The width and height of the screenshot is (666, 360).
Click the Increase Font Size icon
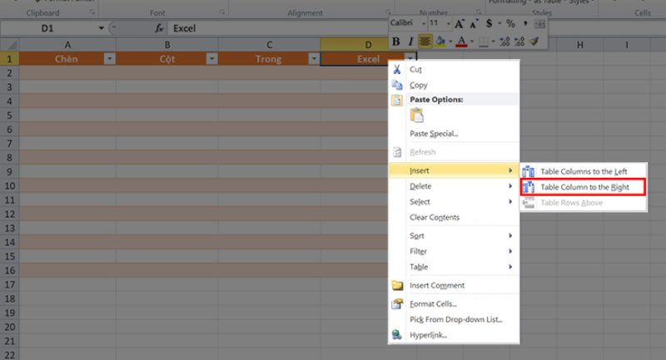pos(459,24)
